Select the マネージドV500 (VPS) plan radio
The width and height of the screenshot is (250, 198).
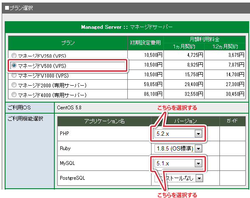tap(14, 65)
